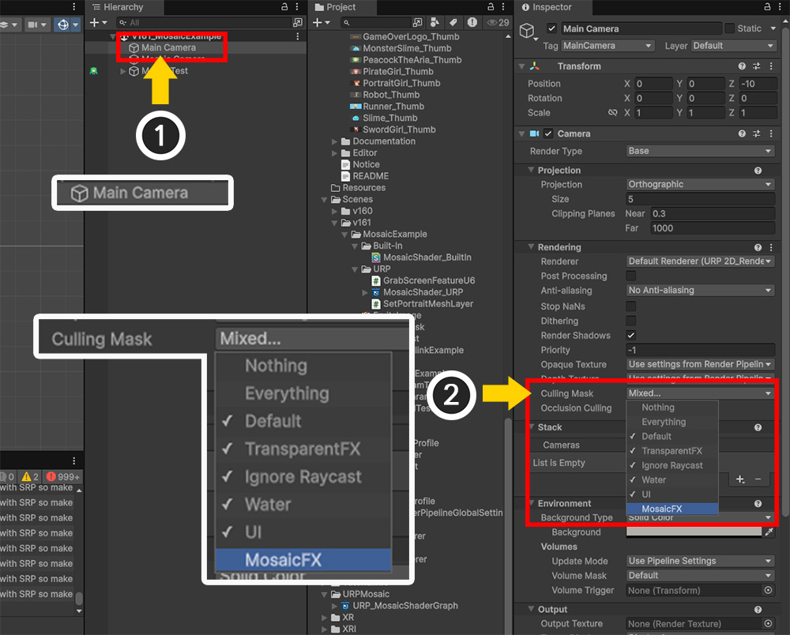The width and height of the screenshot is (790, 635).
Task: Select GrabScreenFeatureU6 script in Project
Action: (429, 280)
